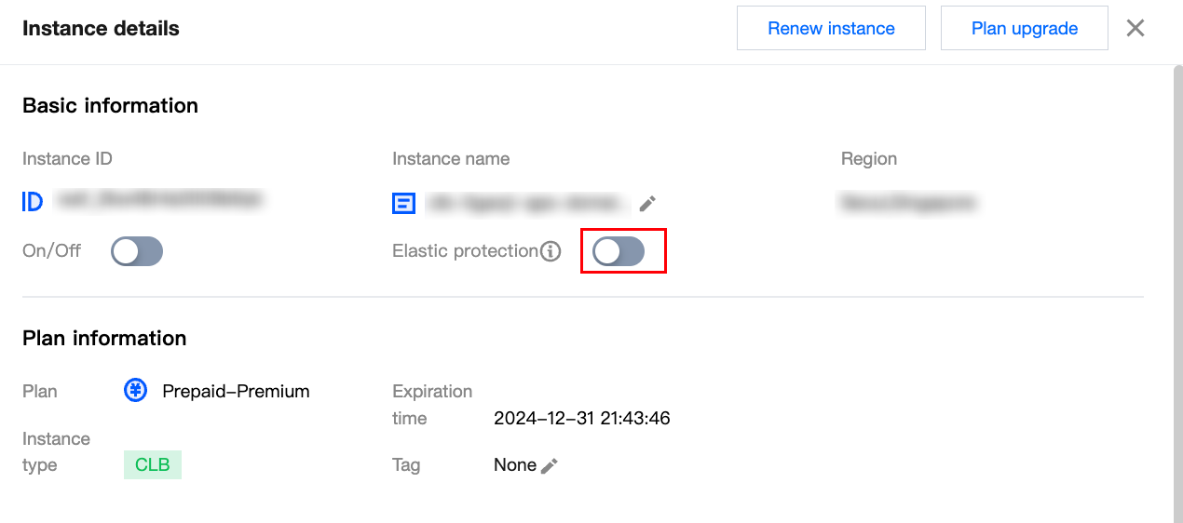Close the Instance details panel

click(x=1135, y=29)
